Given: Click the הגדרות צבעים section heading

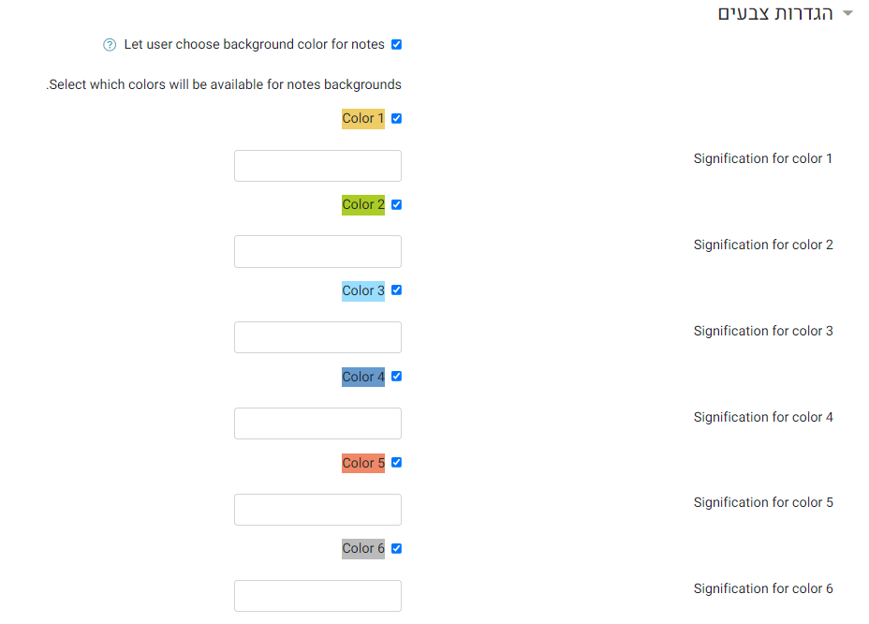Looking at the screenshot, I should (775, 14).
